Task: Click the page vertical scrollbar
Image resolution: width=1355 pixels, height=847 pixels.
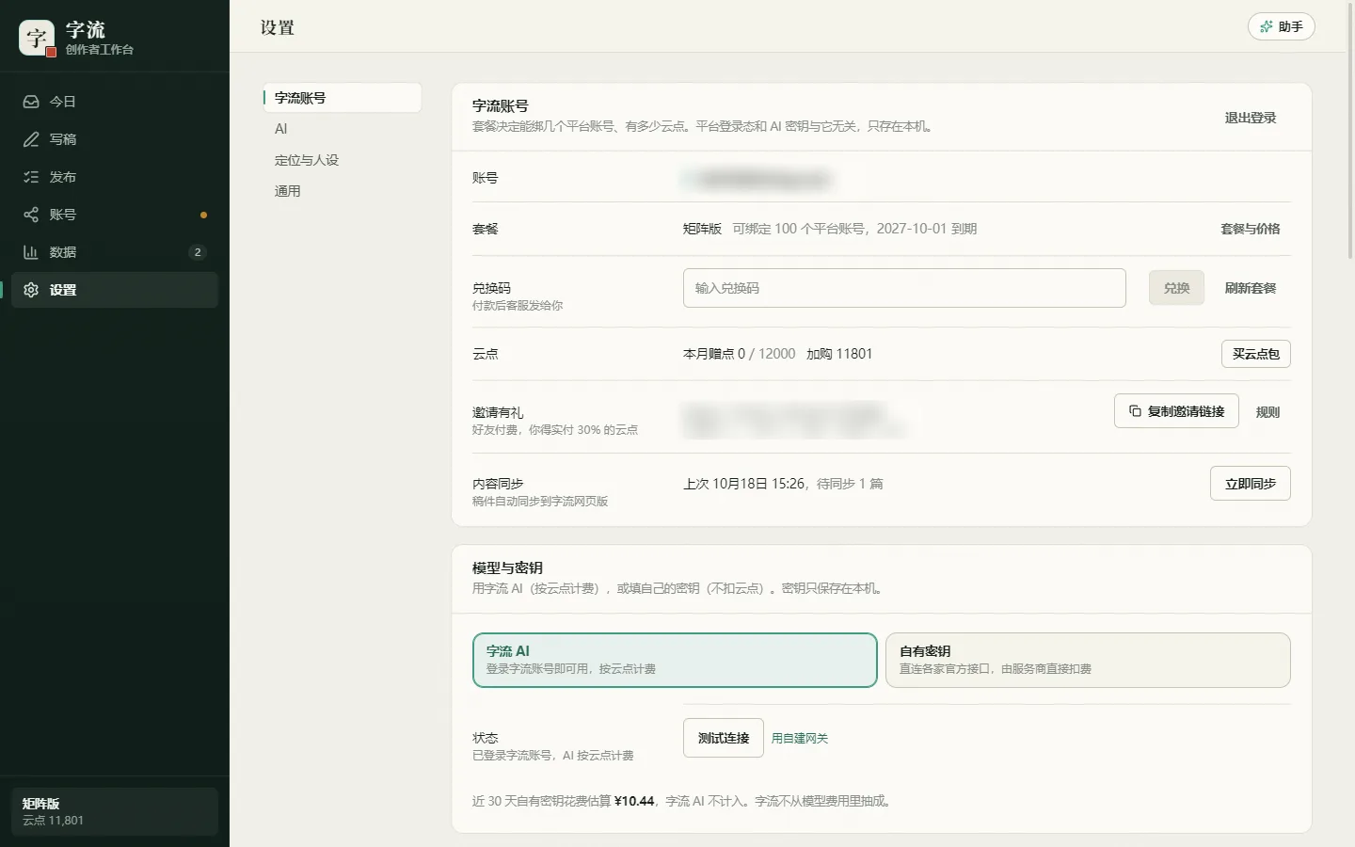Action: pos(1350,132)
